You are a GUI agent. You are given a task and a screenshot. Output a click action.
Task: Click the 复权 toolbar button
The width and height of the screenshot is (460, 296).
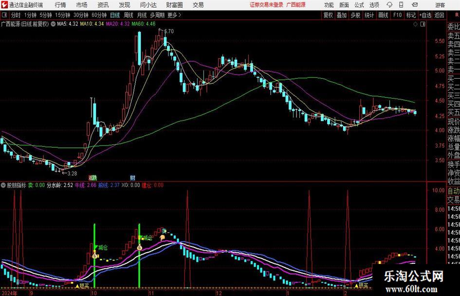click(328, 15)
